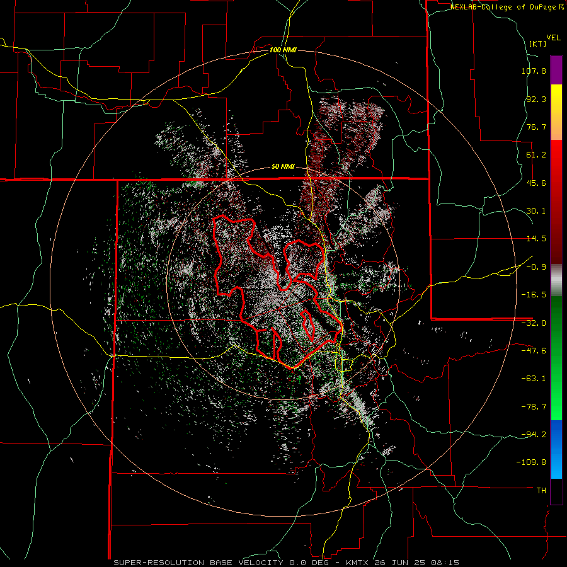Click the 92.3 velocity scale value
Viewport: 567px width, 567px height.
point(536,99)
